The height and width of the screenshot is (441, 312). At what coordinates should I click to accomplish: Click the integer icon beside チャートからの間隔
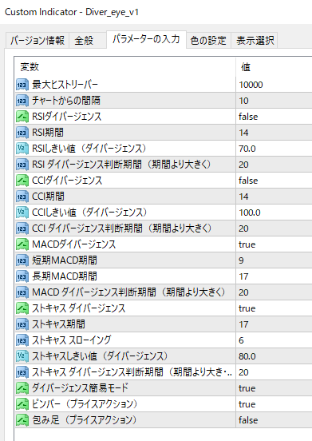pyautogui.click(x=22, y=101)
